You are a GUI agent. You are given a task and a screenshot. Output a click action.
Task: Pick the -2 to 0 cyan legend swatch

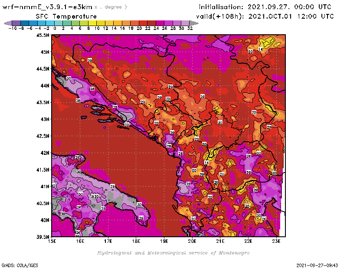pos(50,23)
